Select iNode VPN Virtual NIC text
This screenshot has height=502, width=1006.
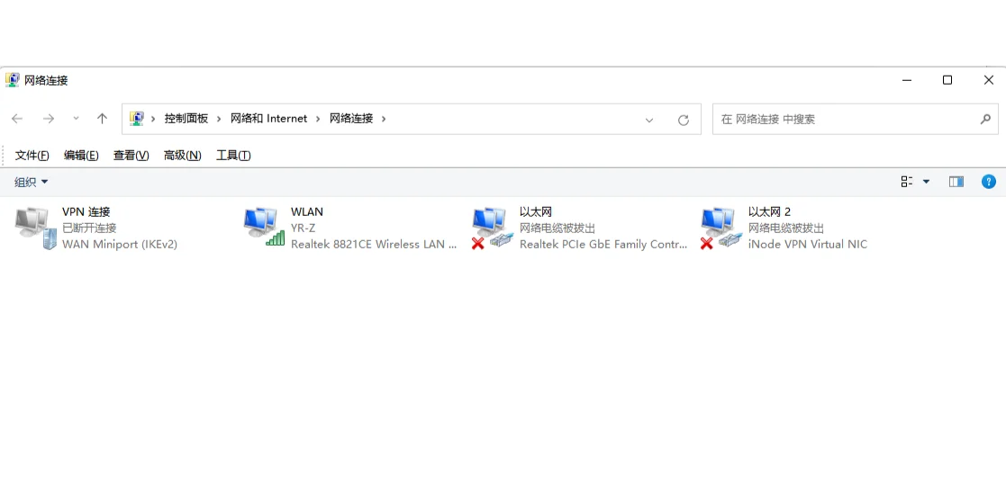click(808, 245)
